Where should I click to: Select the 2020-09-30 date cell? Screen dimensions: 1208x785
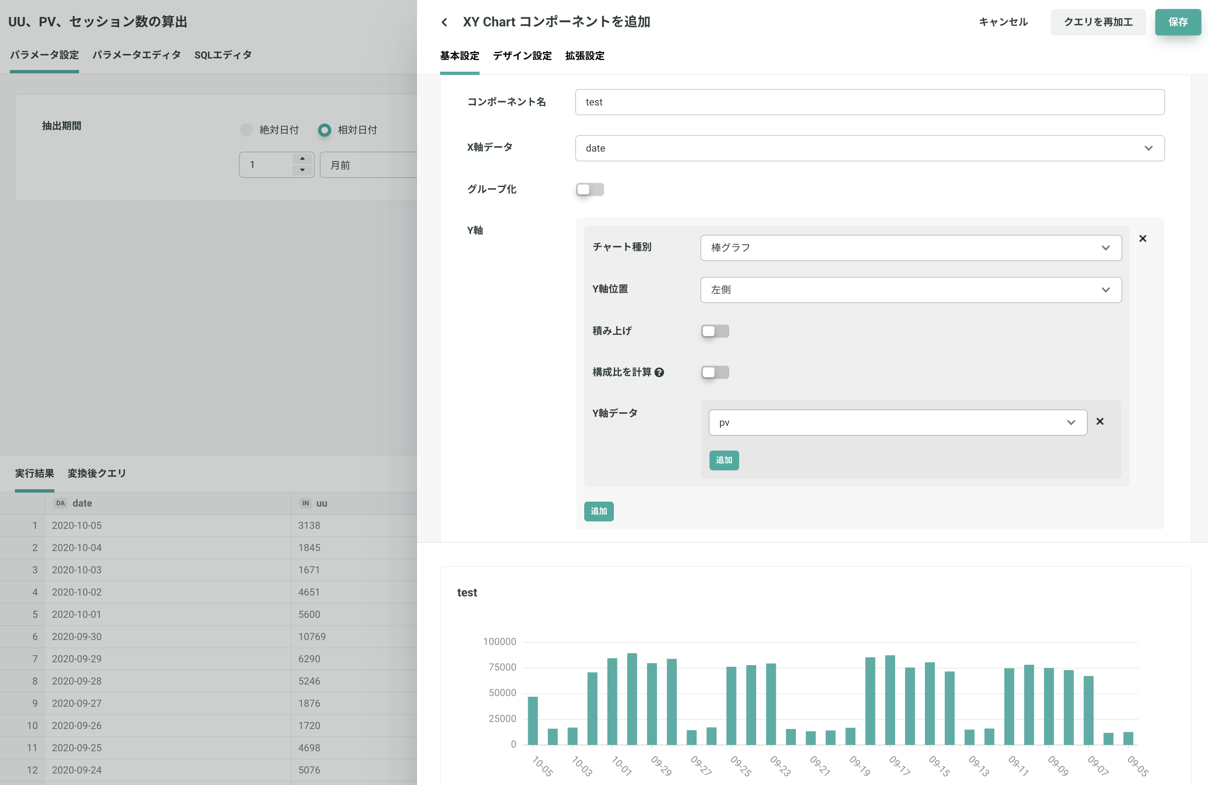tap(168, 637)
